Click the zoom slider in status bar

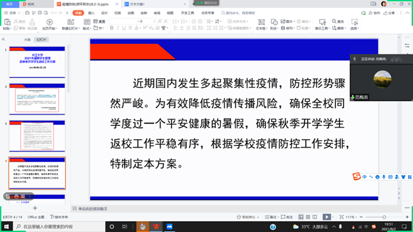pos(382,217)
